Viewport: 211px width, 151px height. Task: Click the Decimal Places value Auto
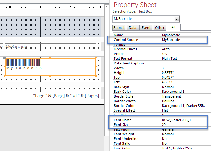(166, 49)
